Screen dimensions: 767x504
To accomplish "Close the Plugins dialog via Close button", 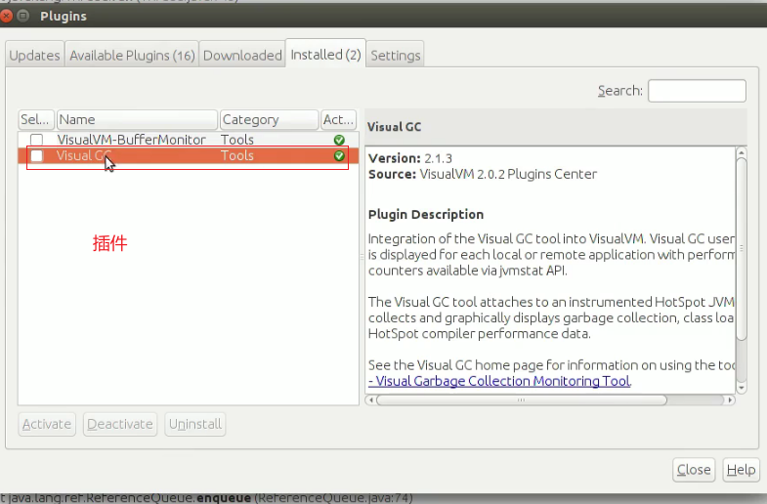I will pos(694,470).
